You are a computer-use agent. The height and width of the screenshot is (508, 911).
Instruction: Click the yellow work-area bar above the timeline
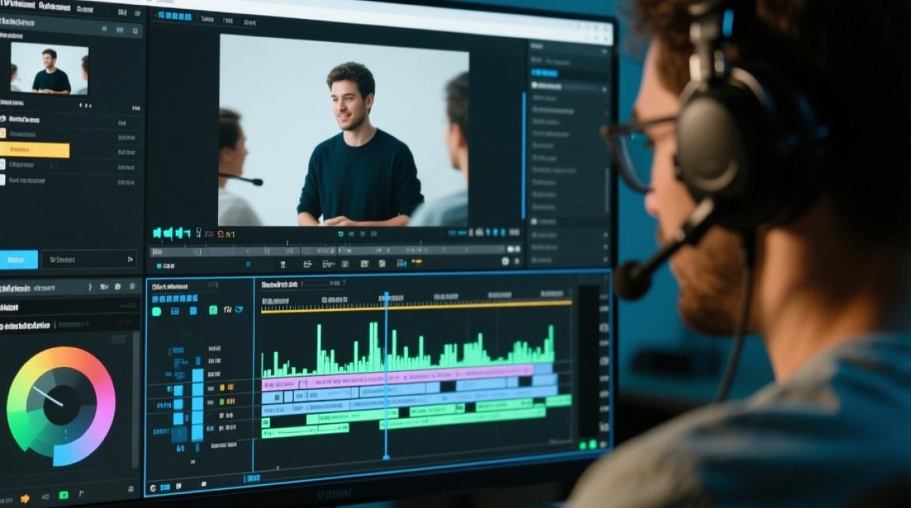(416, 308)
